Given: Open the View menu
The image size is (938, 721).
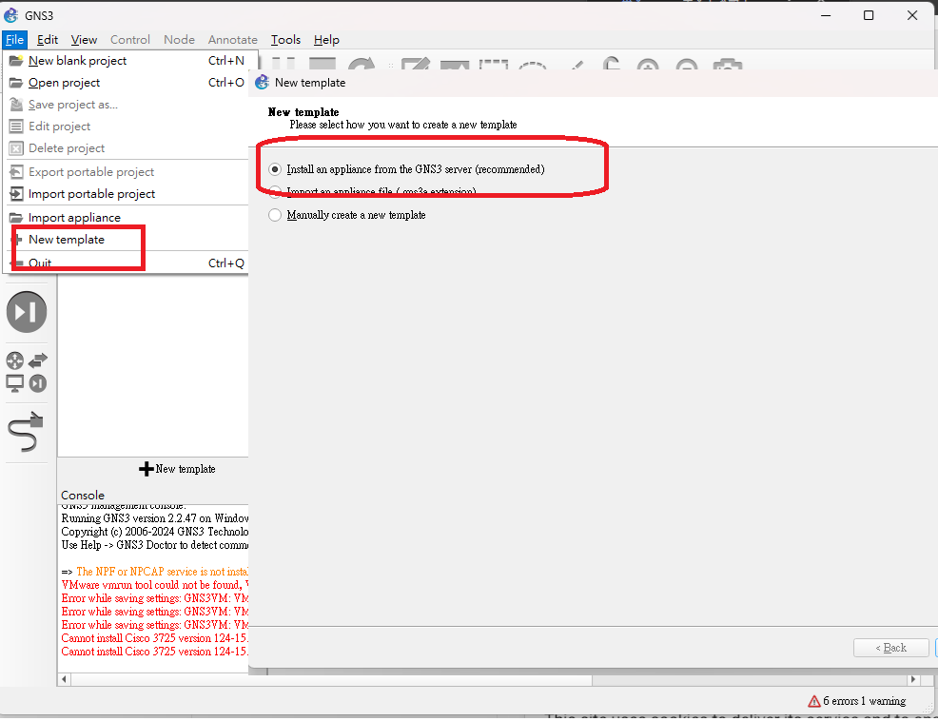Looking at the screenshot, I should 84,40.
